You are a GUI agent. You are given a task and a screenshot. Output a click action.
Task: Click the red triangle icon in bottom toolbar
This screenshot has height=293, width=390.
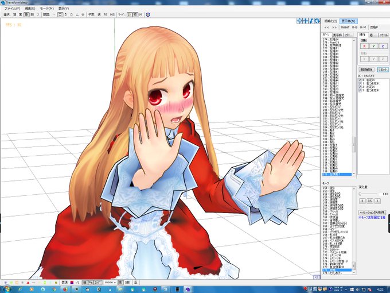tap(28, 283)
